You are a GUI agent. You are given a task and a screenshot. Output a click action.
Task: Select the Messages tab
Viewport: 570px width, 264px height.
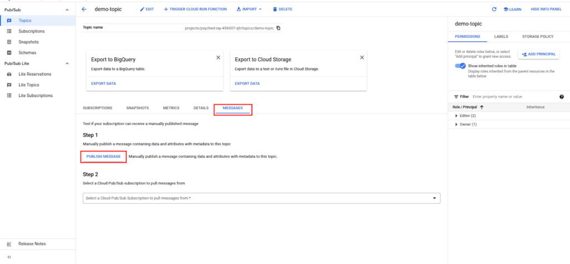(x=233, y=108)
